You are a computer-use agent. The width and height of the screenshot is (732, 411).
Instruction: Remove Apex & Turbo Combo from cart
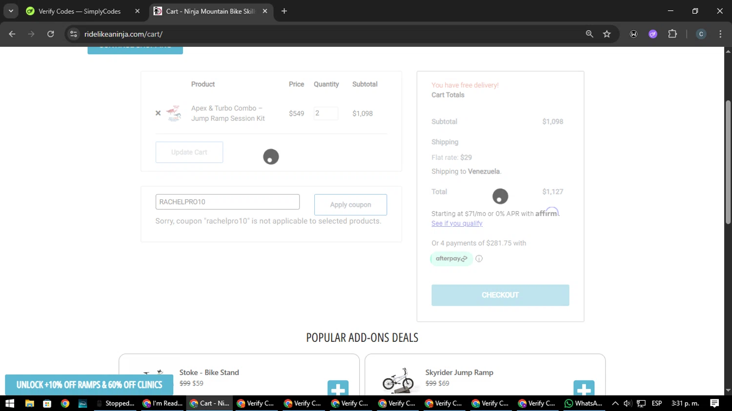click(x=158, y=113)
